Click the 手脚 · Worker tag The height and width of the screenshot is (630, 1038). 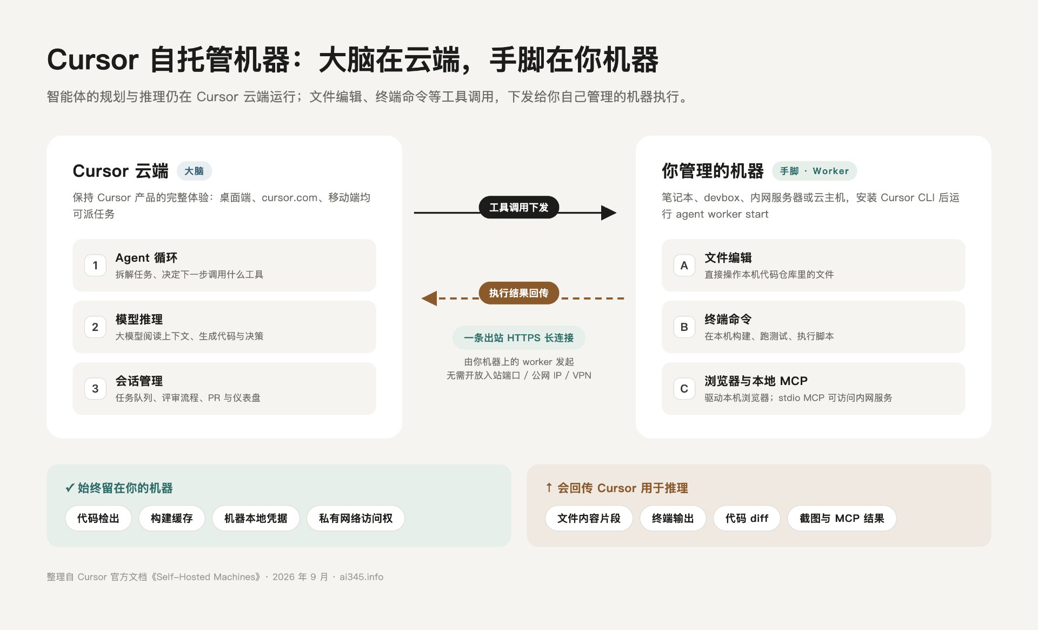814,171
